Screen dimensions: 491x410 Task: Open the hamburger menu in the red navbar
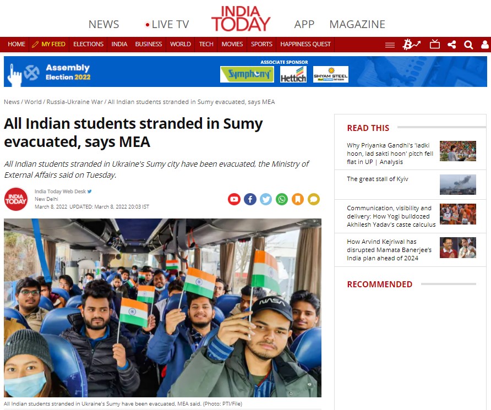coord(390,45)
